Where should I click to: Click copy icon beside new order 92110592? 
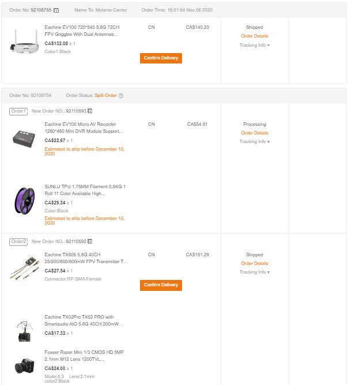tap(90, 241)
